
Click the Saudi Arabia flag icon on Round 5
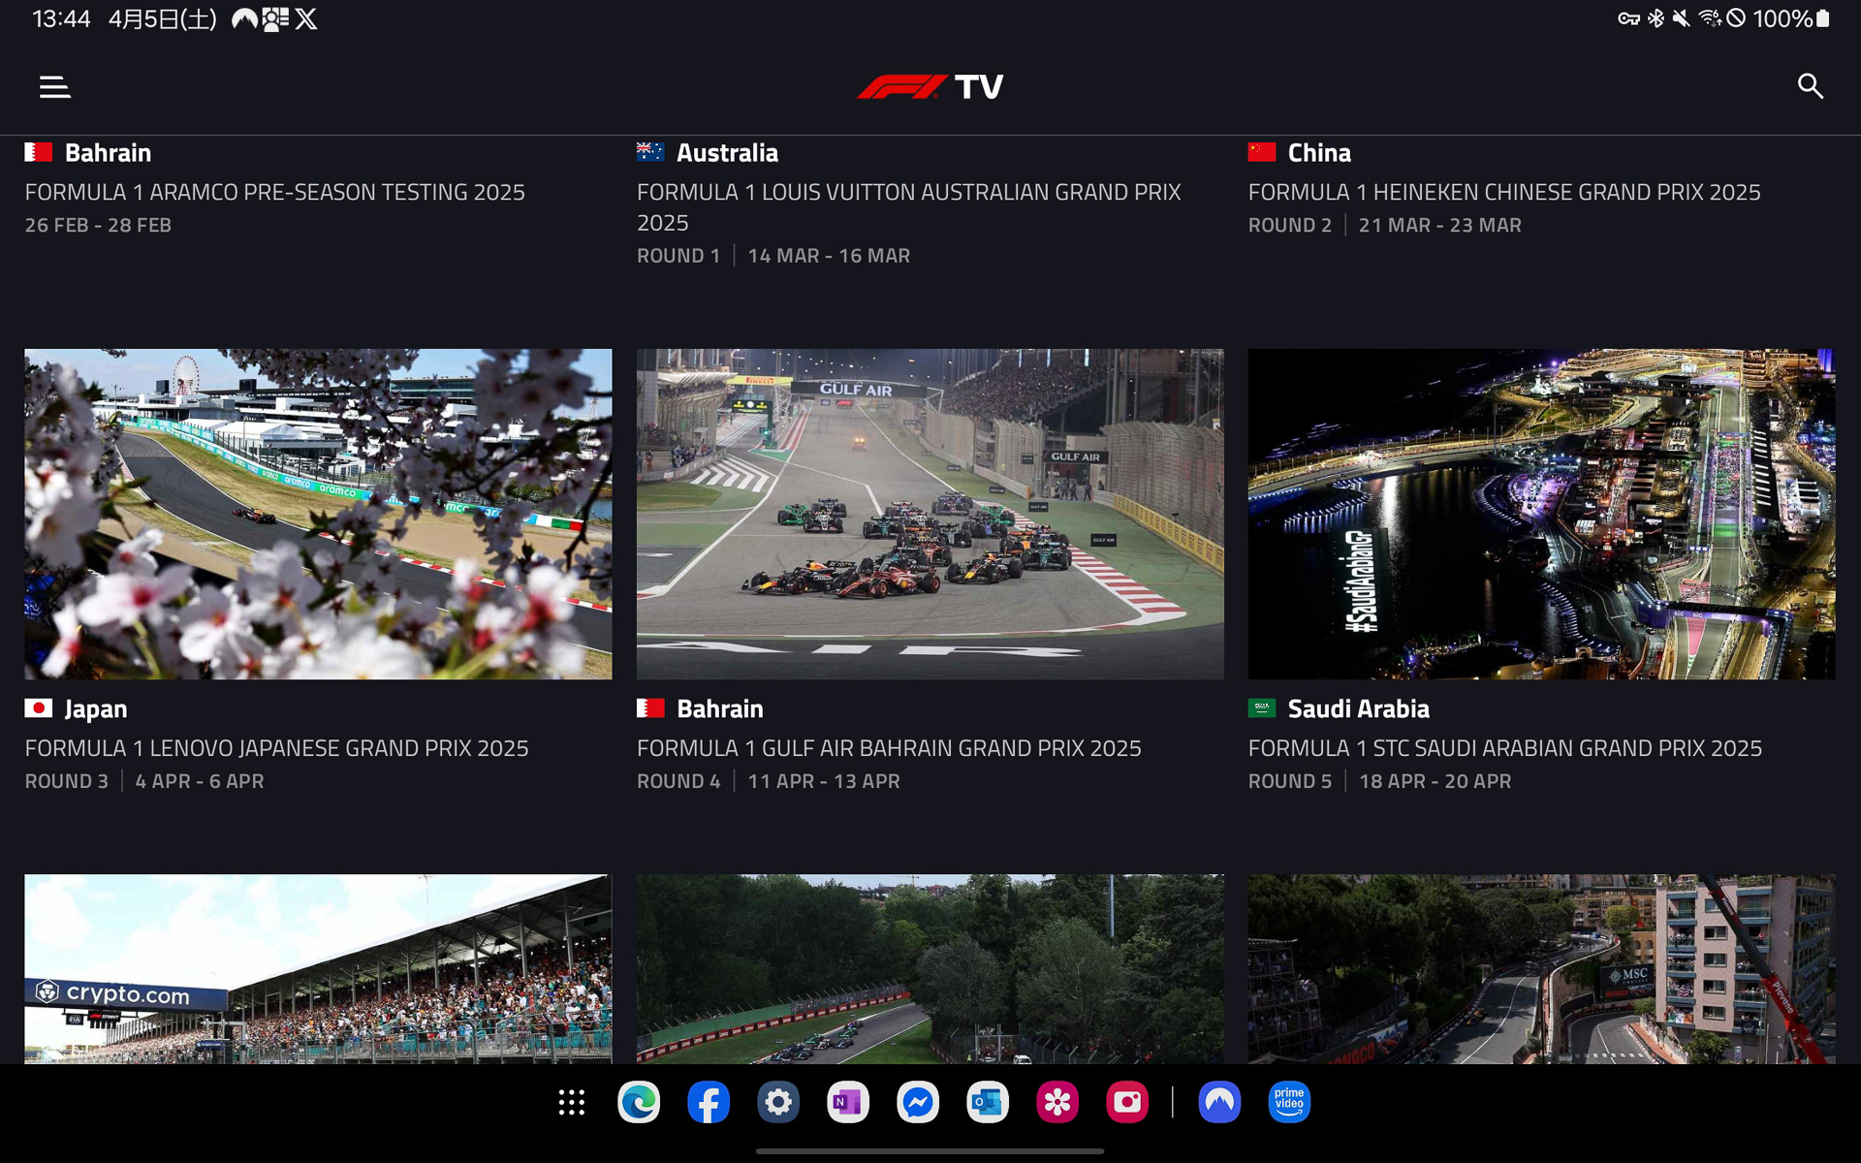pos(1261,708)
